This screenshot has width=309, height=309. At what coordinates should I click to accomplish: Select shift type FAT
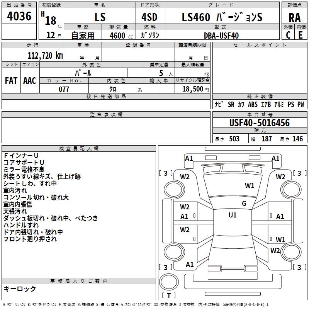point(11,81)
